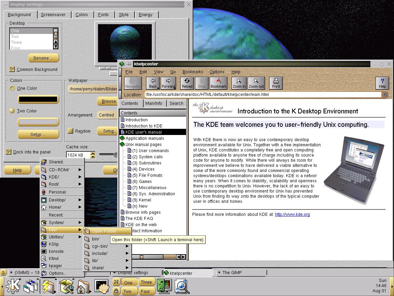Screen dimensions: 394x296
Task: Uncheck Dock into the panel
Action: tap(9, 152)
